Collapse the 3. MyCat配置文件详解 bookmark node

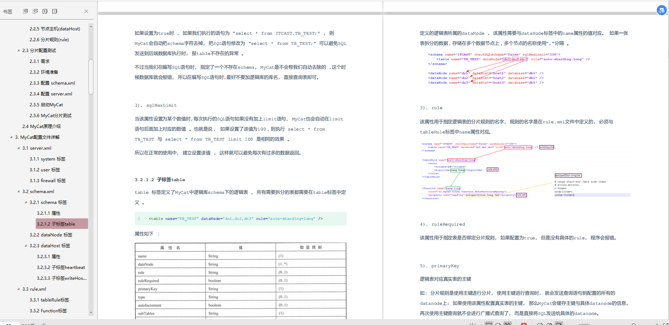tap(11, 137)
